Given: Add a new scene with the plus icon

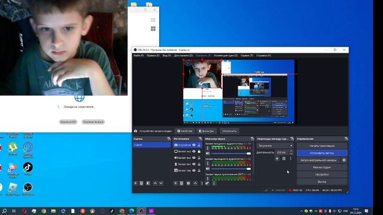Looking at the screenshot, I should 136,183.
